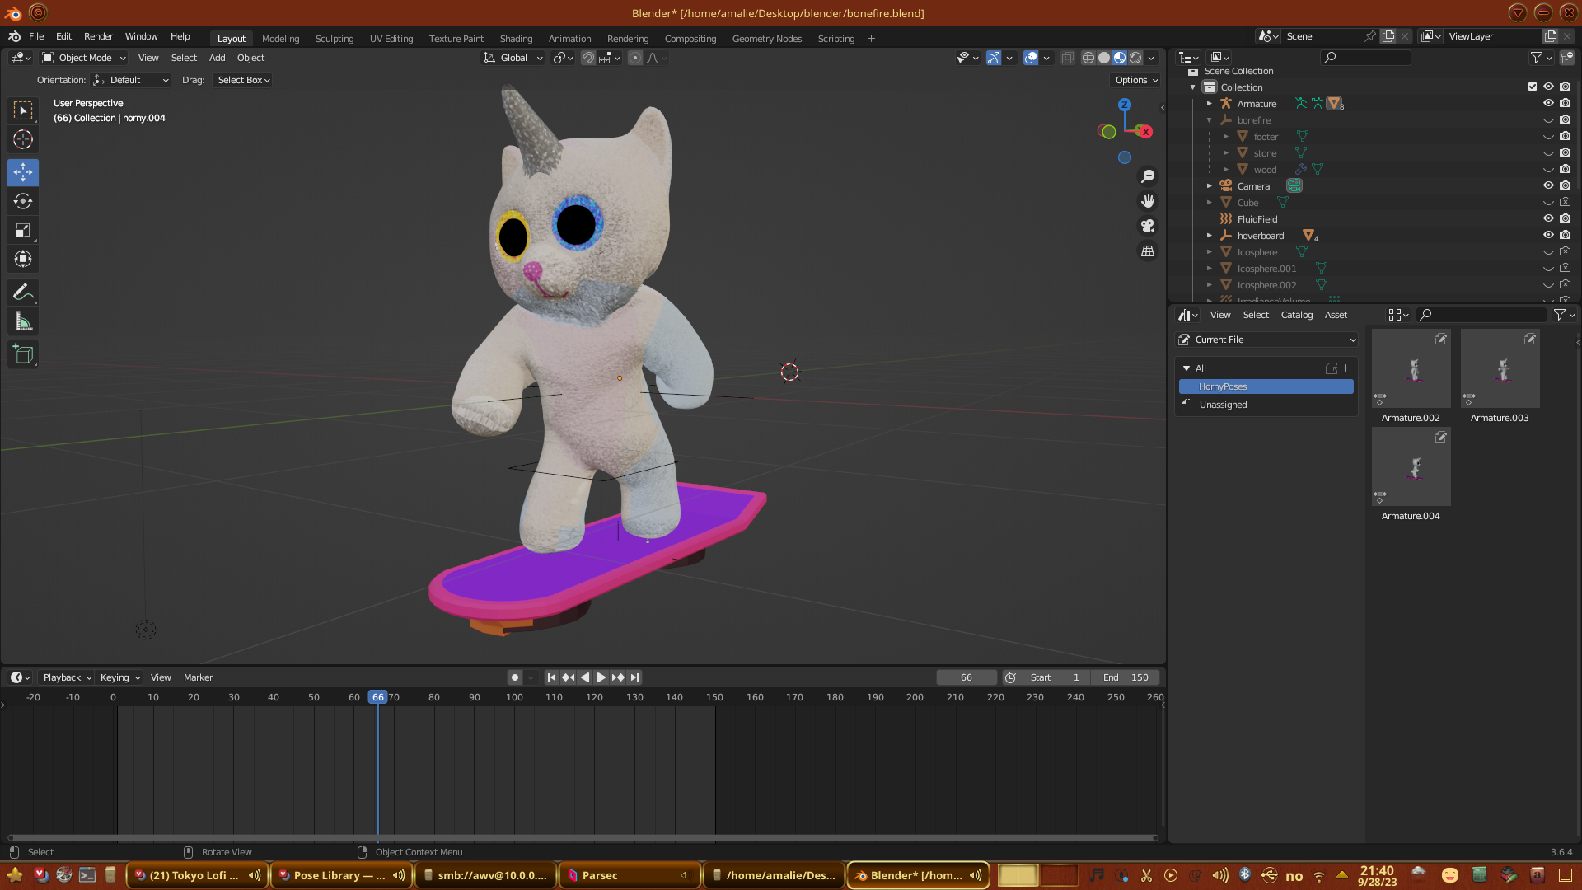Select the Rotate tool in toolbar

[x=23, y=202]
